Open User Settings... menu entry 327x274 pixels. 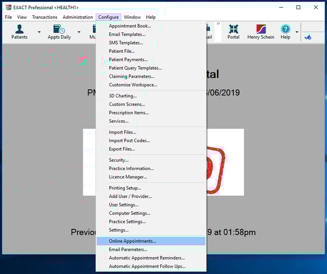tap(151, 205)
